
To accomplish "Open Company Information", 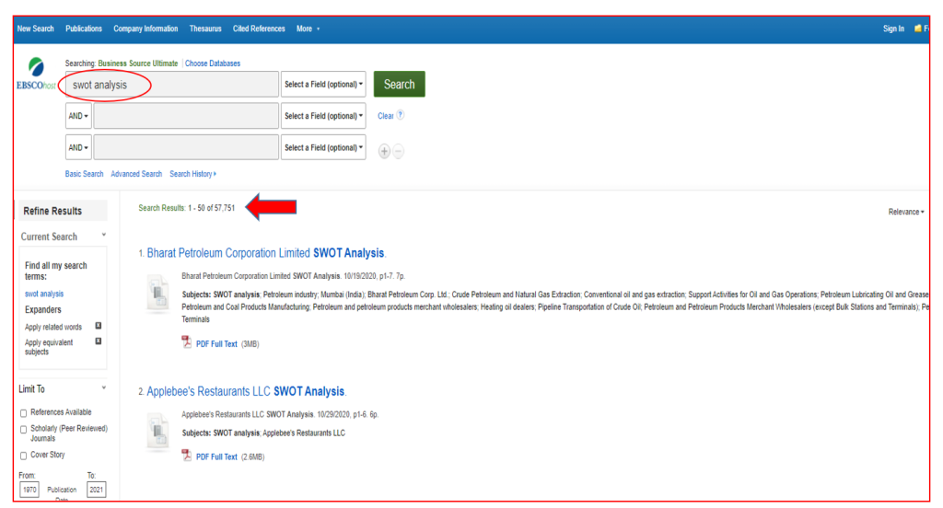I will (146, 29).
